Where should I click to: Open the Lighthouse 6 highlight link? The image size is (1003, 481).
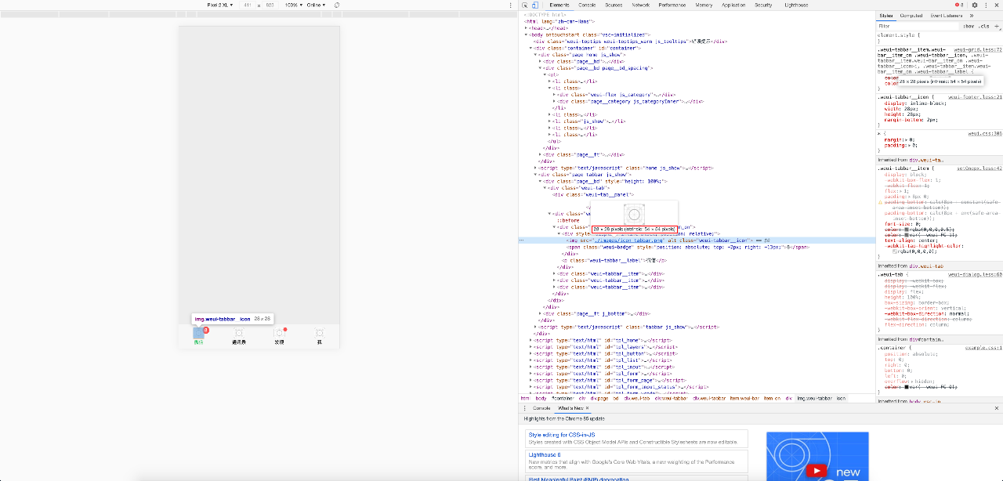tap(544, 454)
